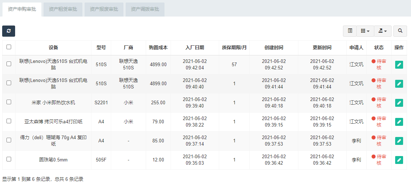Sort by the 购置成本 column header
The image size is (411, 192).
158,48
